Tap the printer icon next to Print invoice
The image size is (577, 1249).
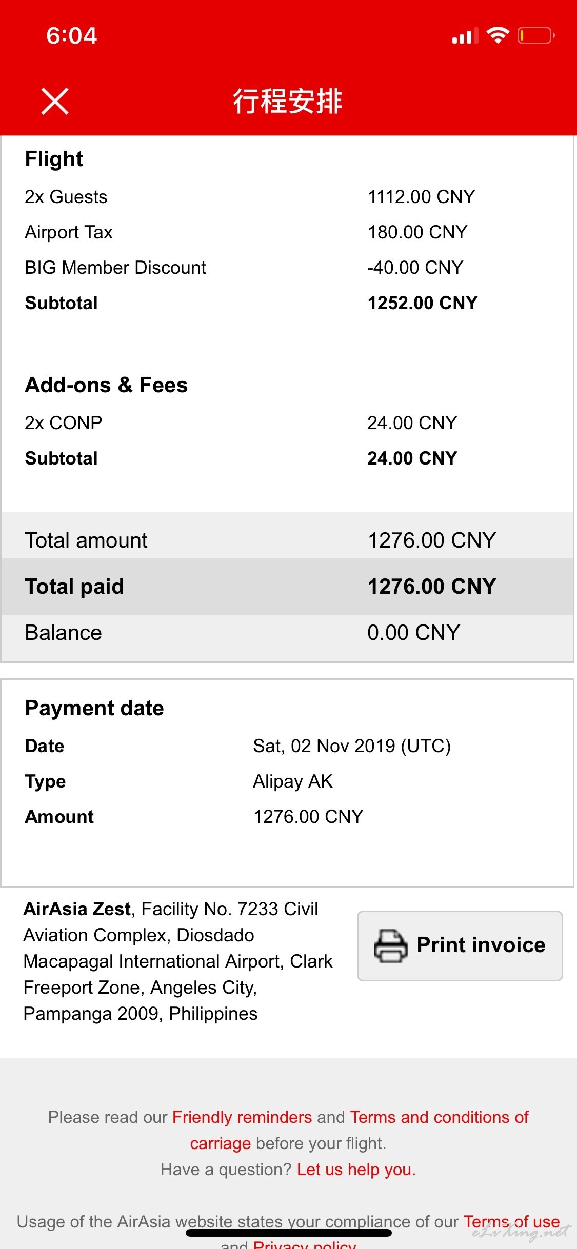tap(390, 945)
